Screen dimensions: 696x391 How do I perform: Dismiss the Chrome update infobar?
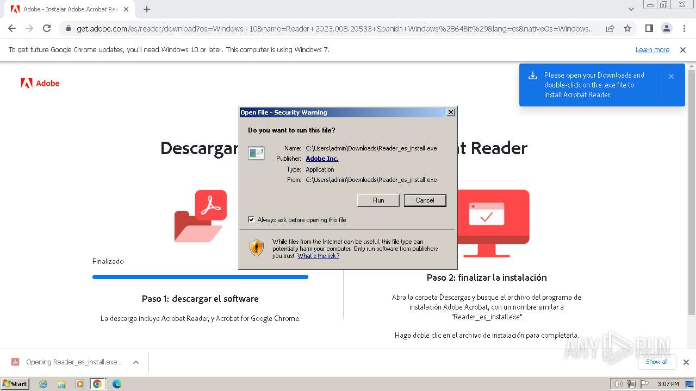click(x=683, y=50)
